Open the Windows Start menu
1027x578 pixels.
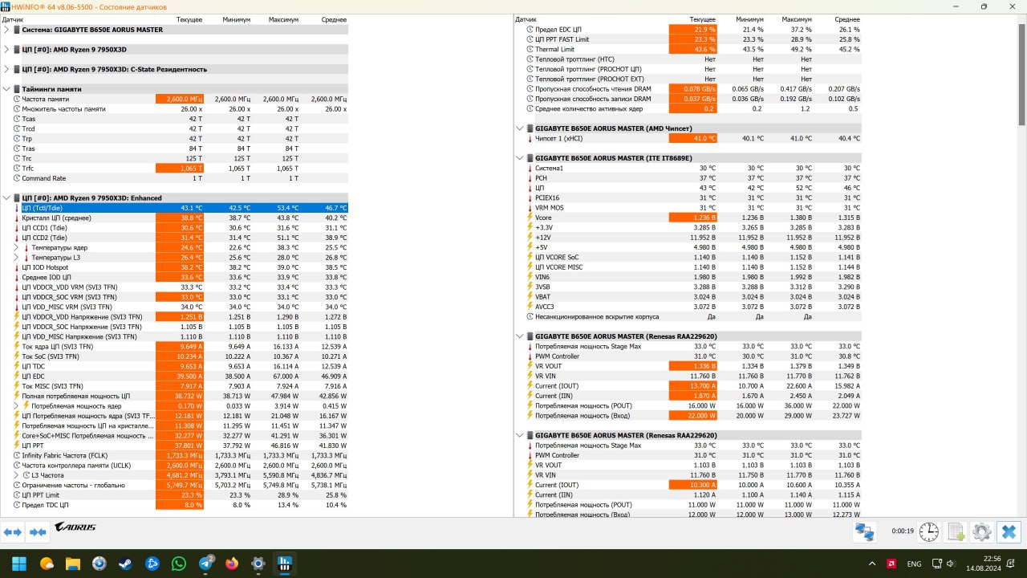19,564
